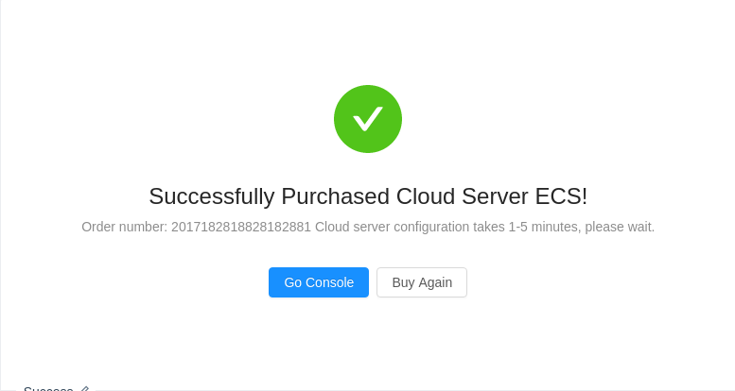
Task: Click the white-outlined Buy Again secondary button
Action: pyautogui.click(x=422, y=282)
